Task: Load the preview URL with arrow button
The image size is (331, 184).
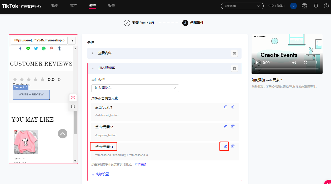Action: click(x=72, y=41)
